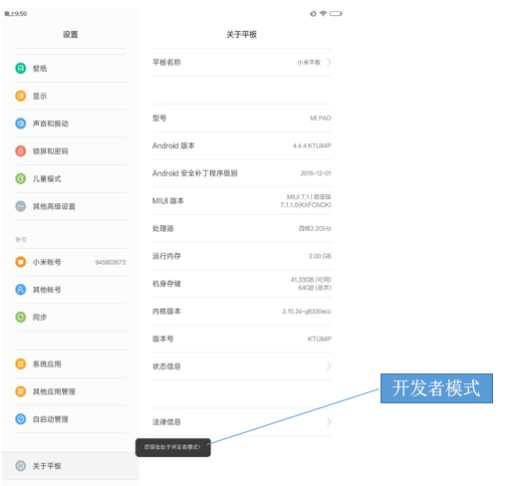Viewport: 513px width, 486px height.
Task: Tap the 处理器 row label
Action: point(162,228)
